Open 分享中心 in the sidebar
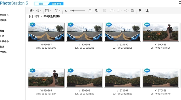The image size is (181, 100). click(4, 41)
